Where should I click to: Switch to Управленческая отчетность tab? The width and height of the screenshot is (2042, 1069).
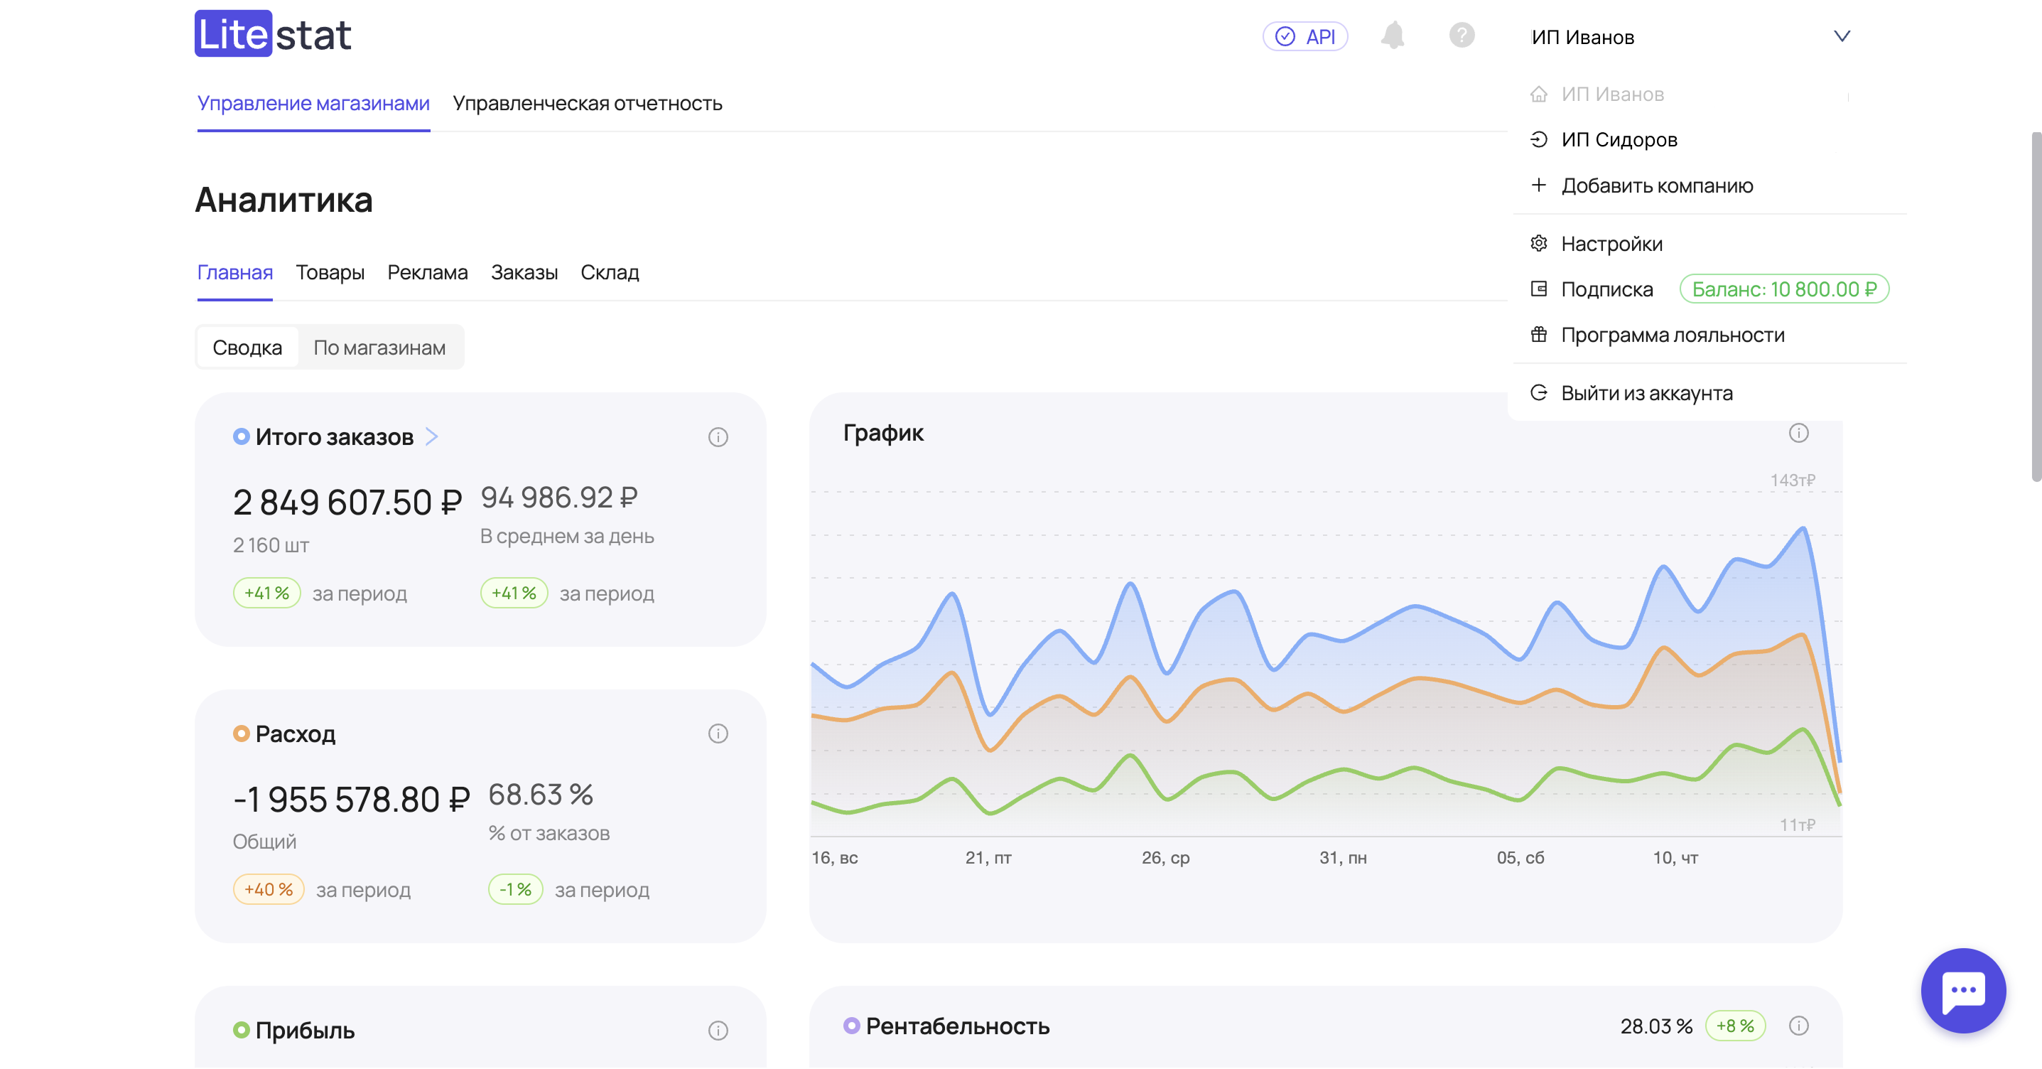pos(588,104)
